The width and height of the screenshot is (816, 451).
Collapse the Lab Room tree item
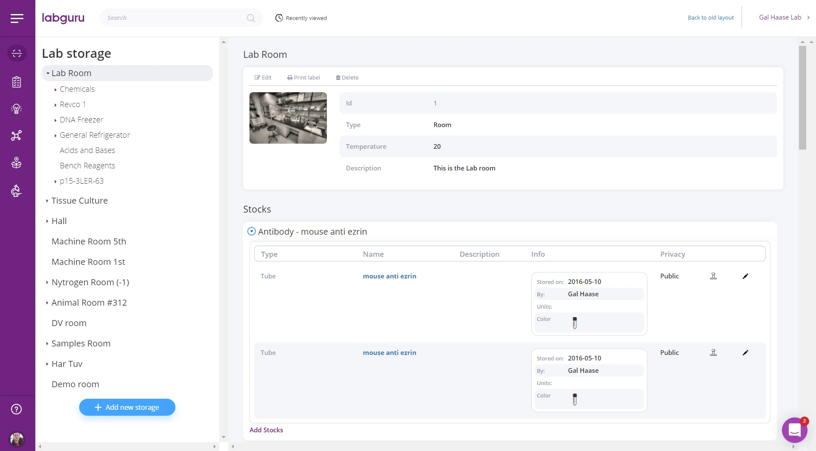pyautogui.click(x=48, y=73)
